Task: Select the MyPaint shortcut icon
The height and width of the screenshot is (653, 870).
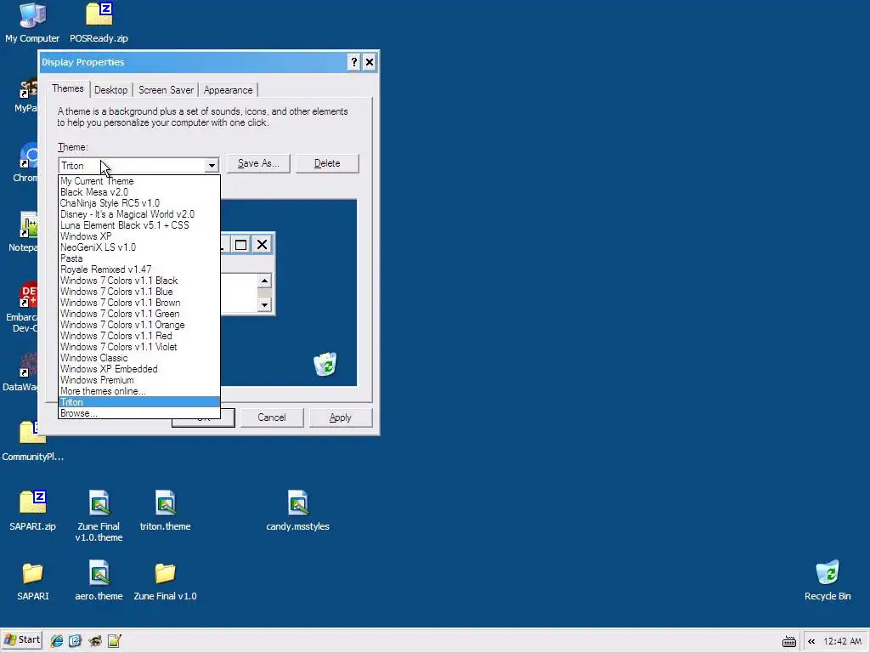Action: pyautogui.click(x=25, y=94)
